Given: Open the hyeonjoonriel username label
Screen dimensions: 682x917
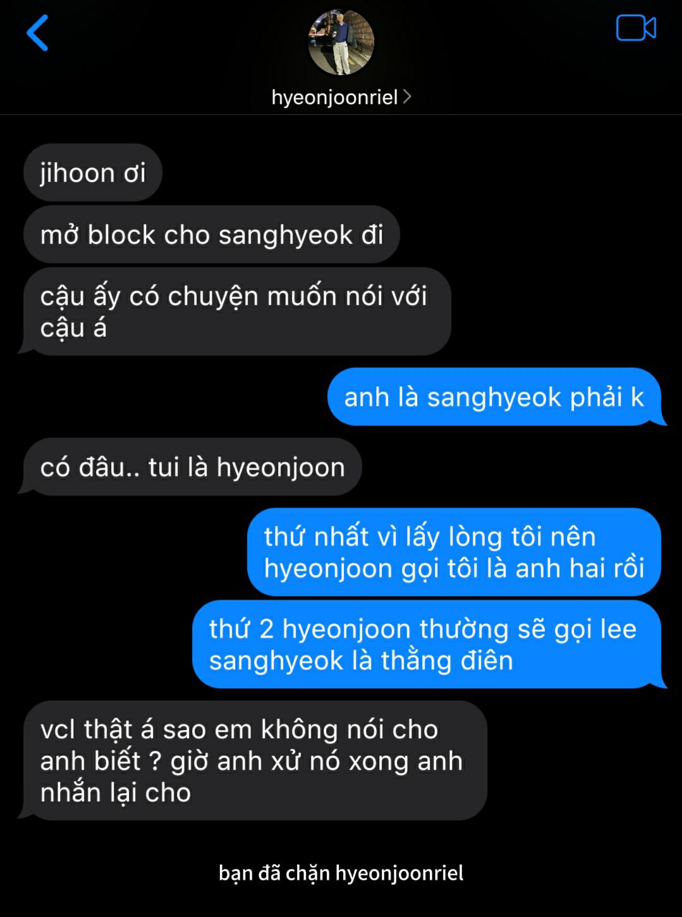Looking at the screenshot, I should [334, 97].
